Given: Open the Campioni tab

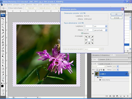Looking at the screenshot, I should (102, 59).
